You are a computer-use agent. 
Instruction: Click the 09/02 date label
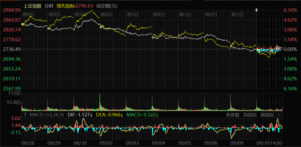106,143
